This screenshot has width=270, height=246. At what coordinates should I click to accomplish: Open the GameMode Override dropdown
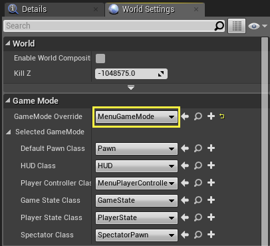point(136,117)
